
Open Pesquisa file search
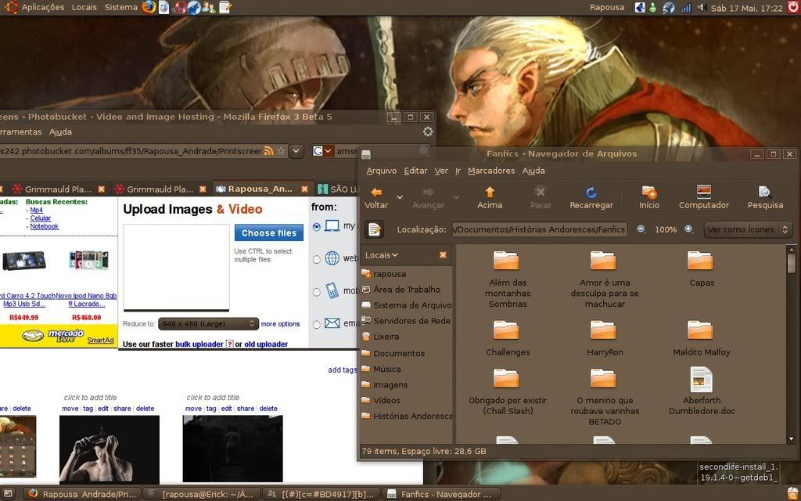tap(764, 193)
